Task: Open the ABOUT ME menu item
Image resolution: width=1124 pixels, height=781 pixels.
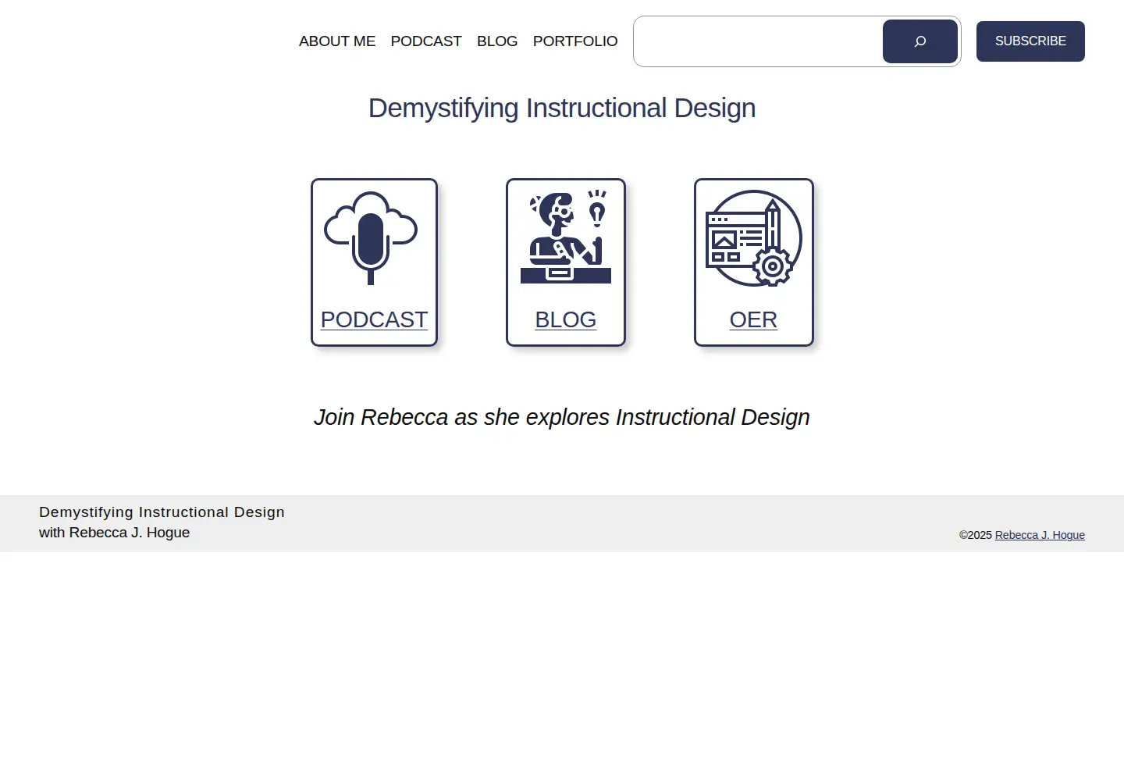Action: point(337,41)
